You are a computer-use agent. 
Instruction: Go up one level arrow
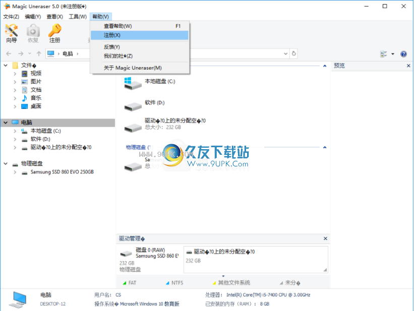tap(39, 54)
